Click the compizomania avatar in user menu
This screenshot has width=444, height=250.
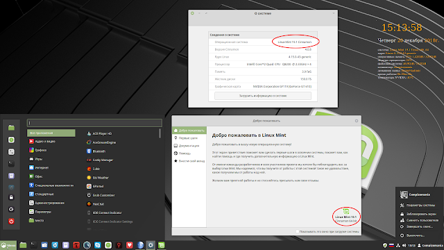click(x=404, y=194)
